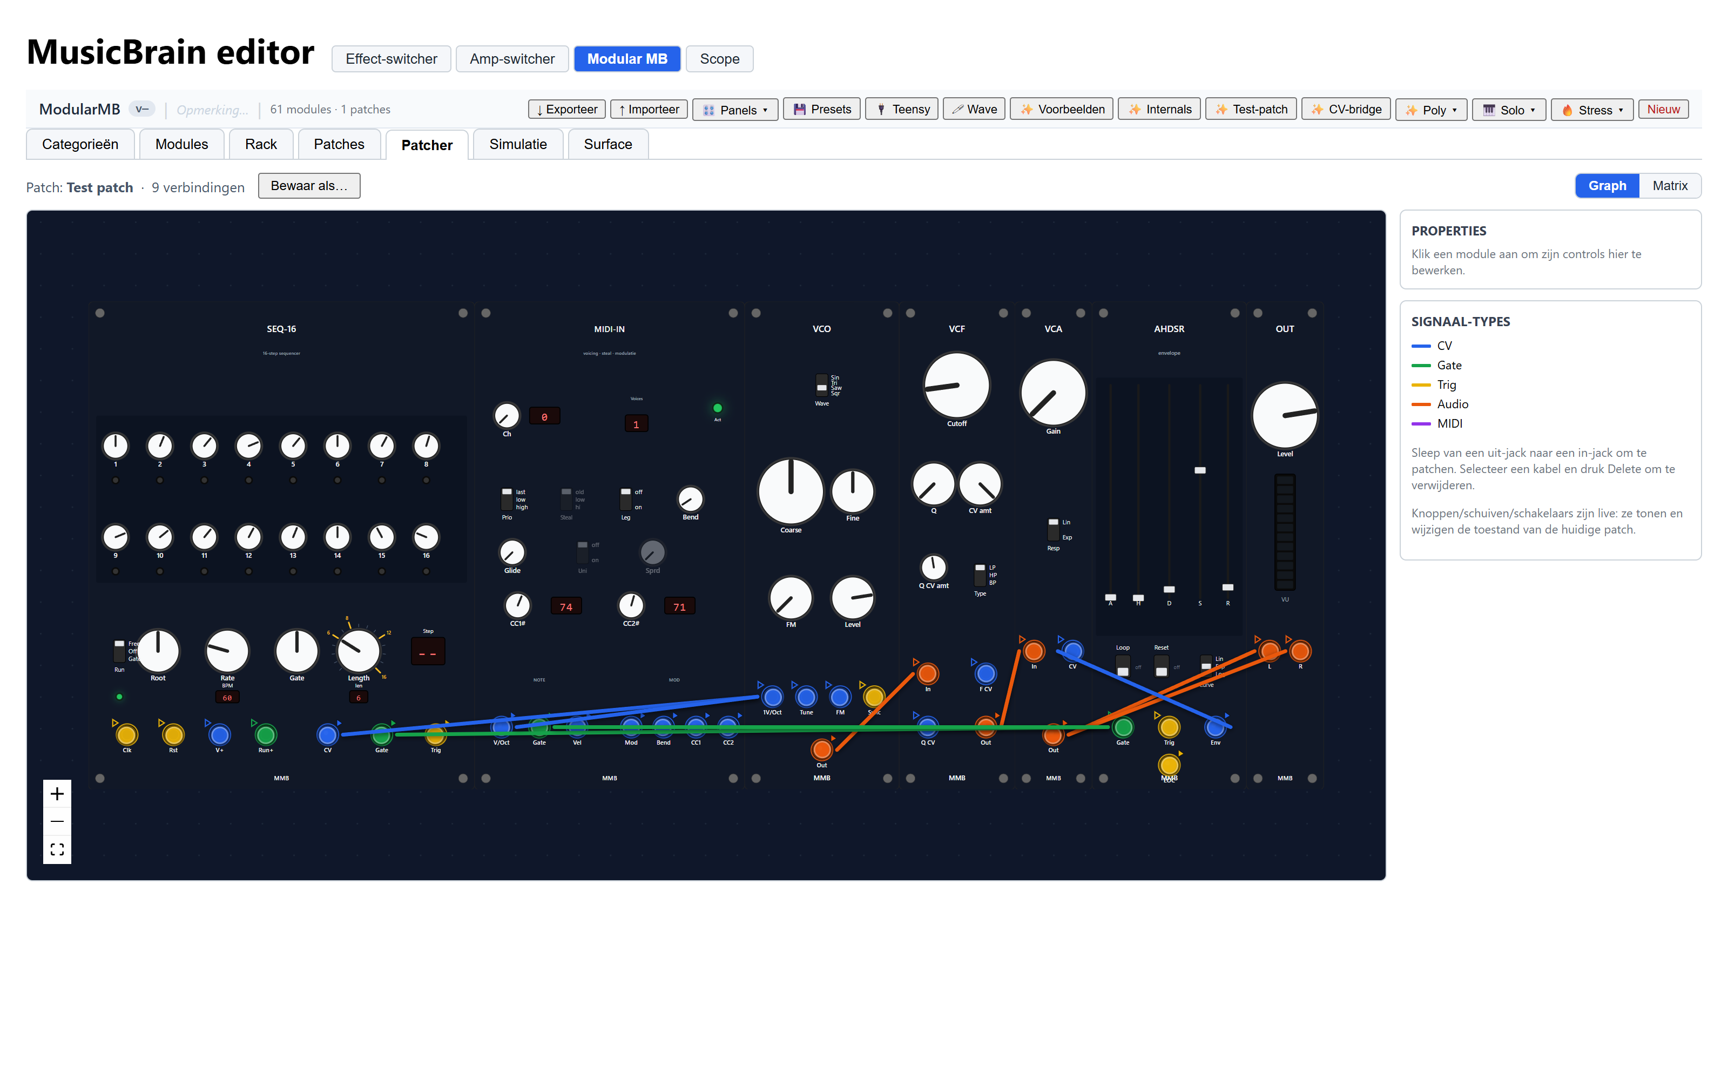Click the VCF Q CV input jack

[927, 727]
